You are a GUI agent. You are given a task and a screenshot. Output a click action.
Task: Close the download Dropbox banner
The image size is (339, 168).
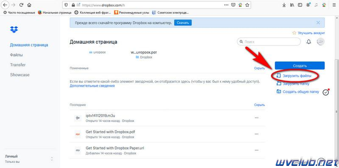[318, 23]
